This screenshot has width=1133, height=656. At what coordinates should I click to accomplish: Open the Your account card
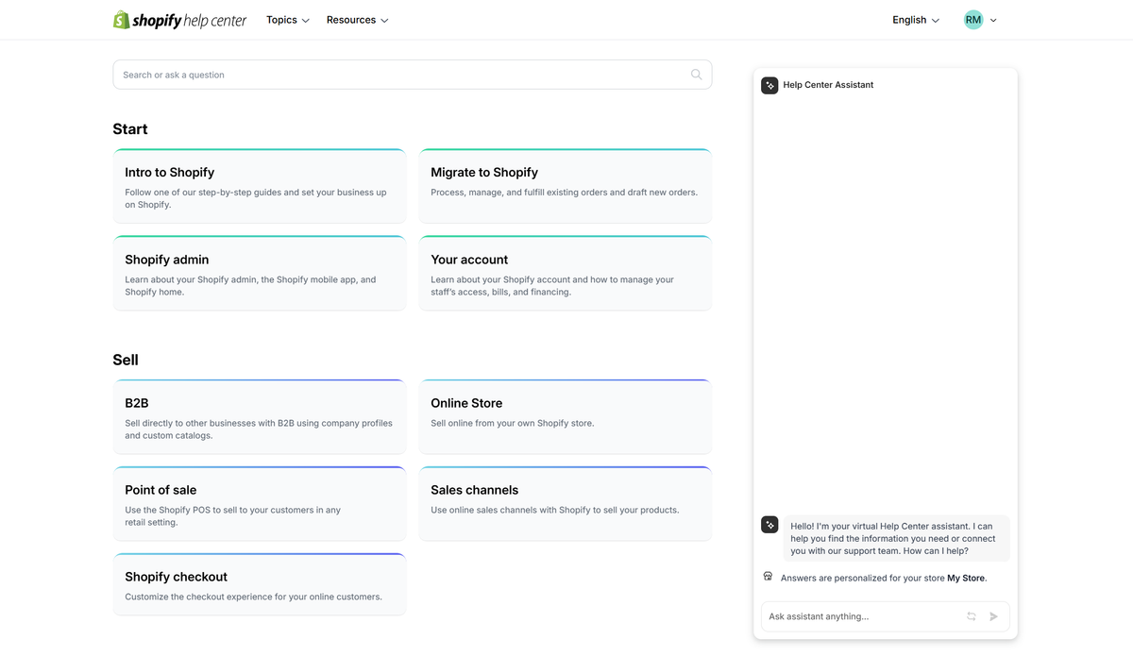[566, 273]
